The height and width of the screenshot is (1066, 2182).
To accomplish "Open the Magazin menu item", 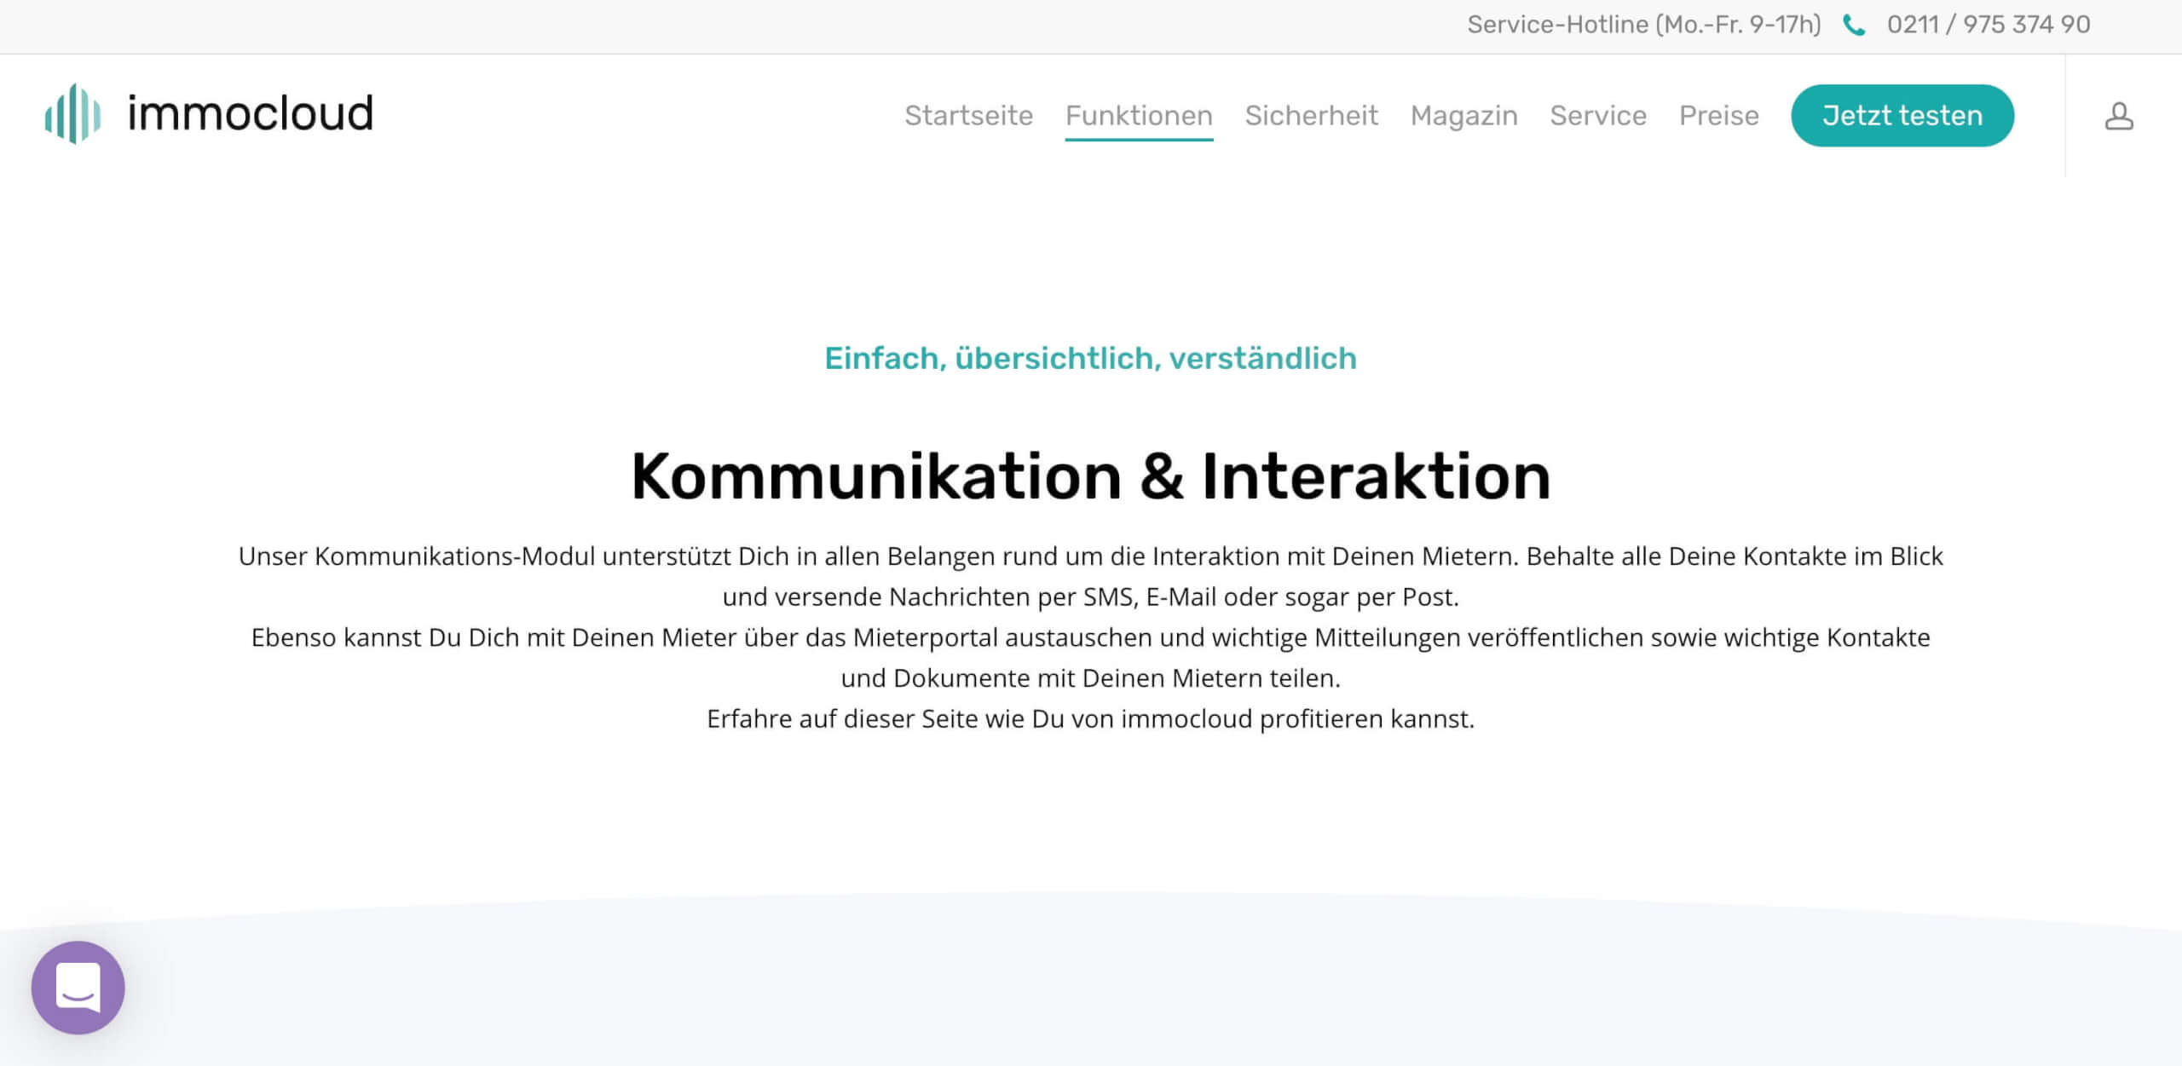I will point(1463,115).
